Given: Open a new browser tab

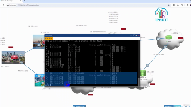Looking at the screenshot, I should coord(24,1).
